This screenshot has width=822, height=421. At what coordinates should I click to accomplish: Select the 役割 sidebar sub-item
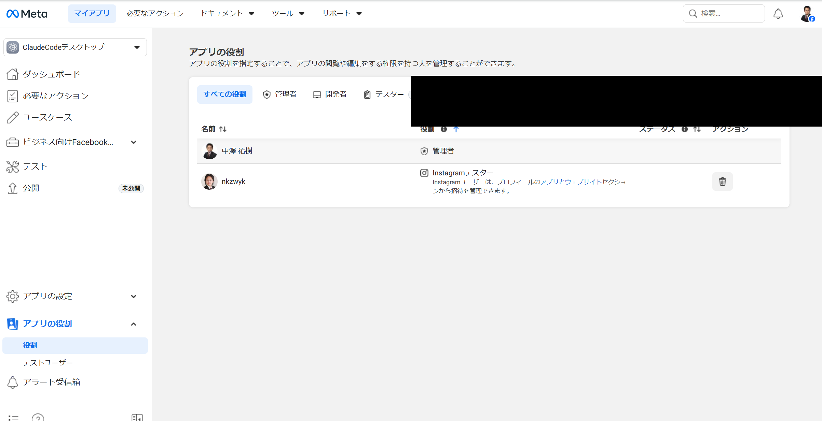pyautogui.click(x=75, y=345)
